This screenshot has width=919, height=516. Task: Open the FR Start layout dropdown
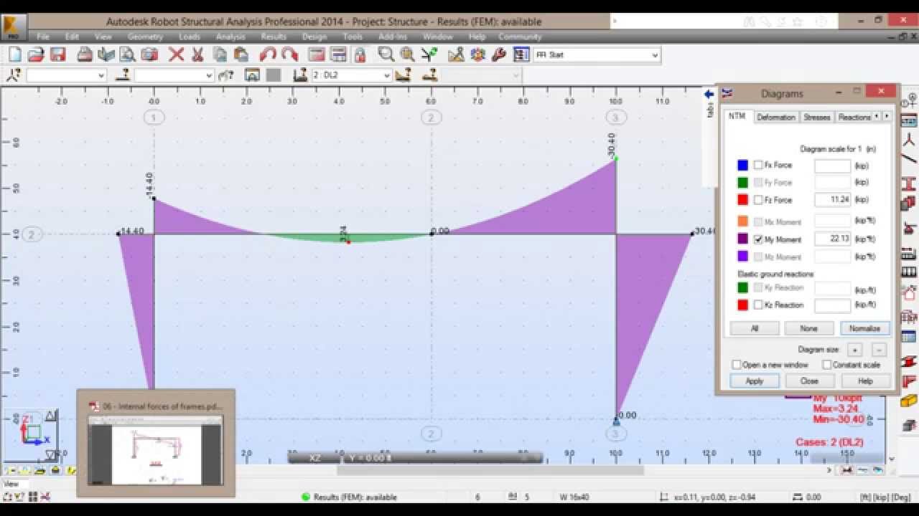654,54
